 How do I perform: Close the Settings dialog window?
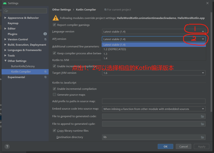click(207, 3)
